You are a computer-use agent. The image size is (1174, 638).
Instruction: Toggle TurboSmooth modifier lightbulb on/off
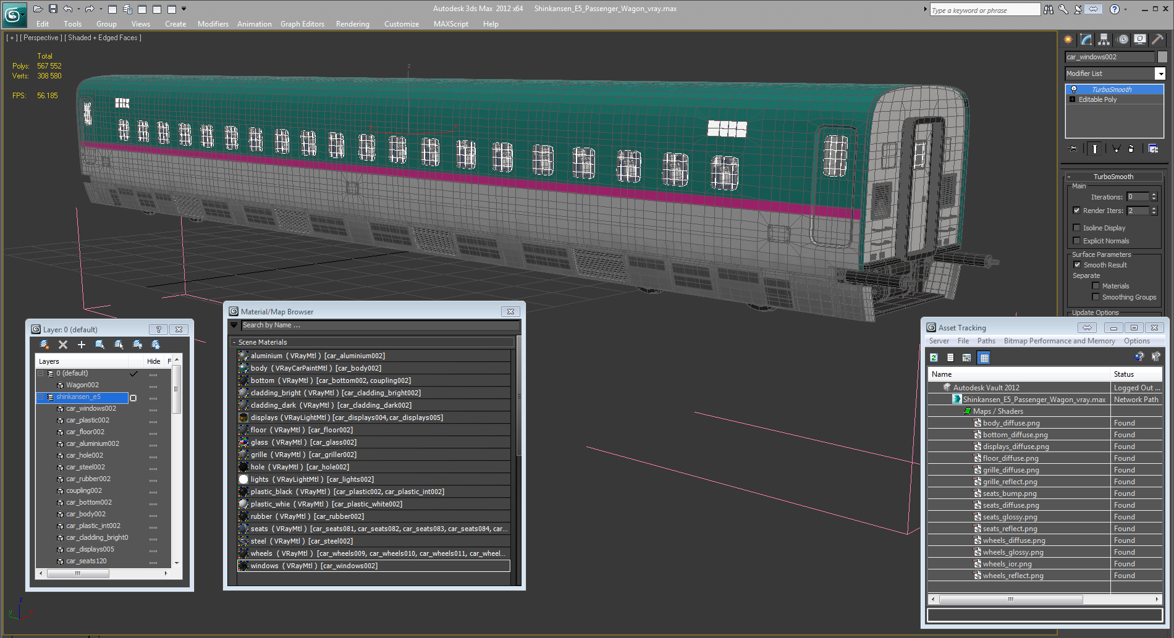(1074, 90)
